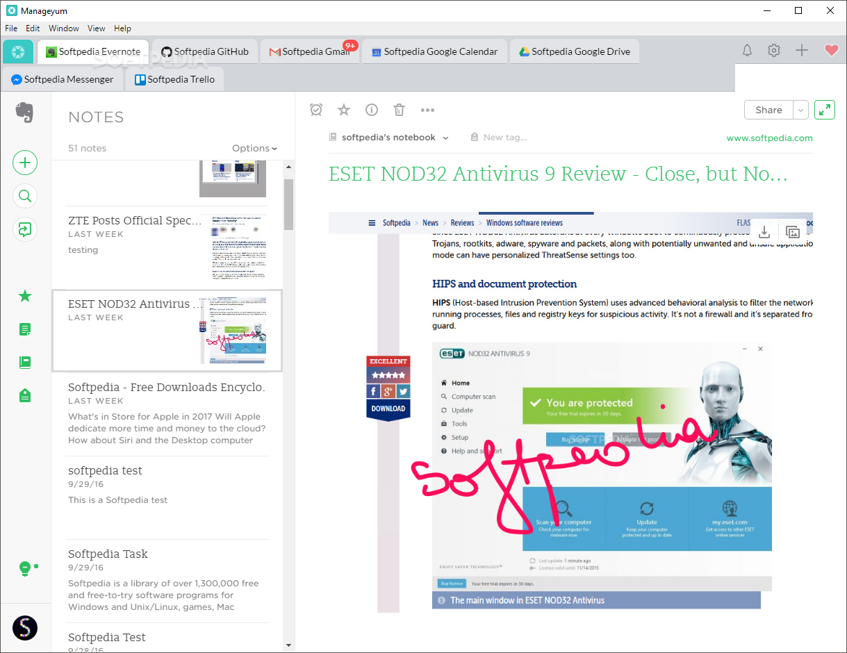Click the lightbulb upgrade icon
Screen dimensions: 847x653
coord(25,569)
